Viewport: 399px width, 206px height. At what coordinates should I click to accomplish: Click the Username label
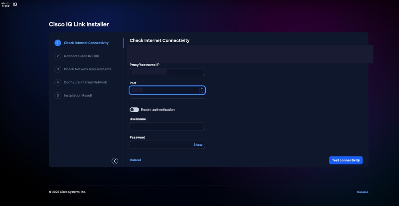pos(138,119)
